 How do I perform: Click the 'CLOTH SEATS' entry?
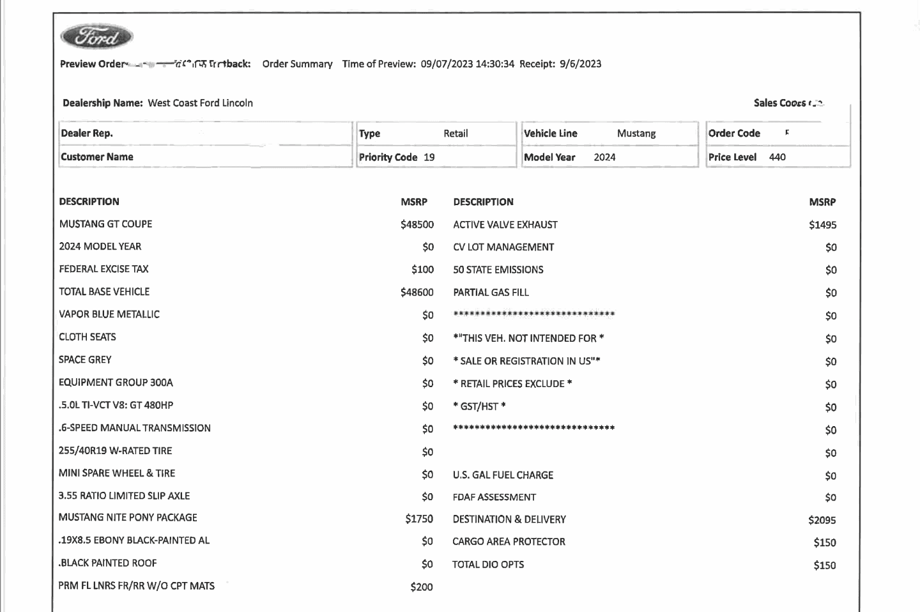tap(88, 337)
